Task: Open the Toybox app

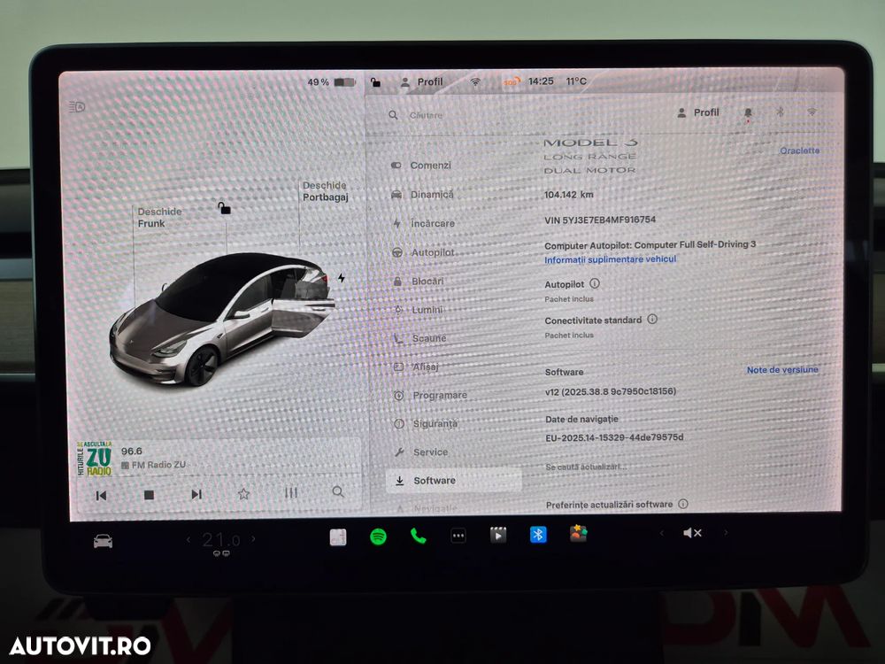Action: [x=578, y=533]
